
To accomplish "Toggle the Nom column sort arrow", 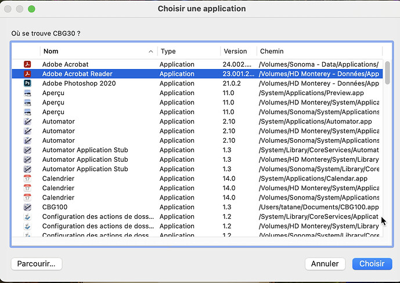I will pyautogui.click(x=151, y=52).
